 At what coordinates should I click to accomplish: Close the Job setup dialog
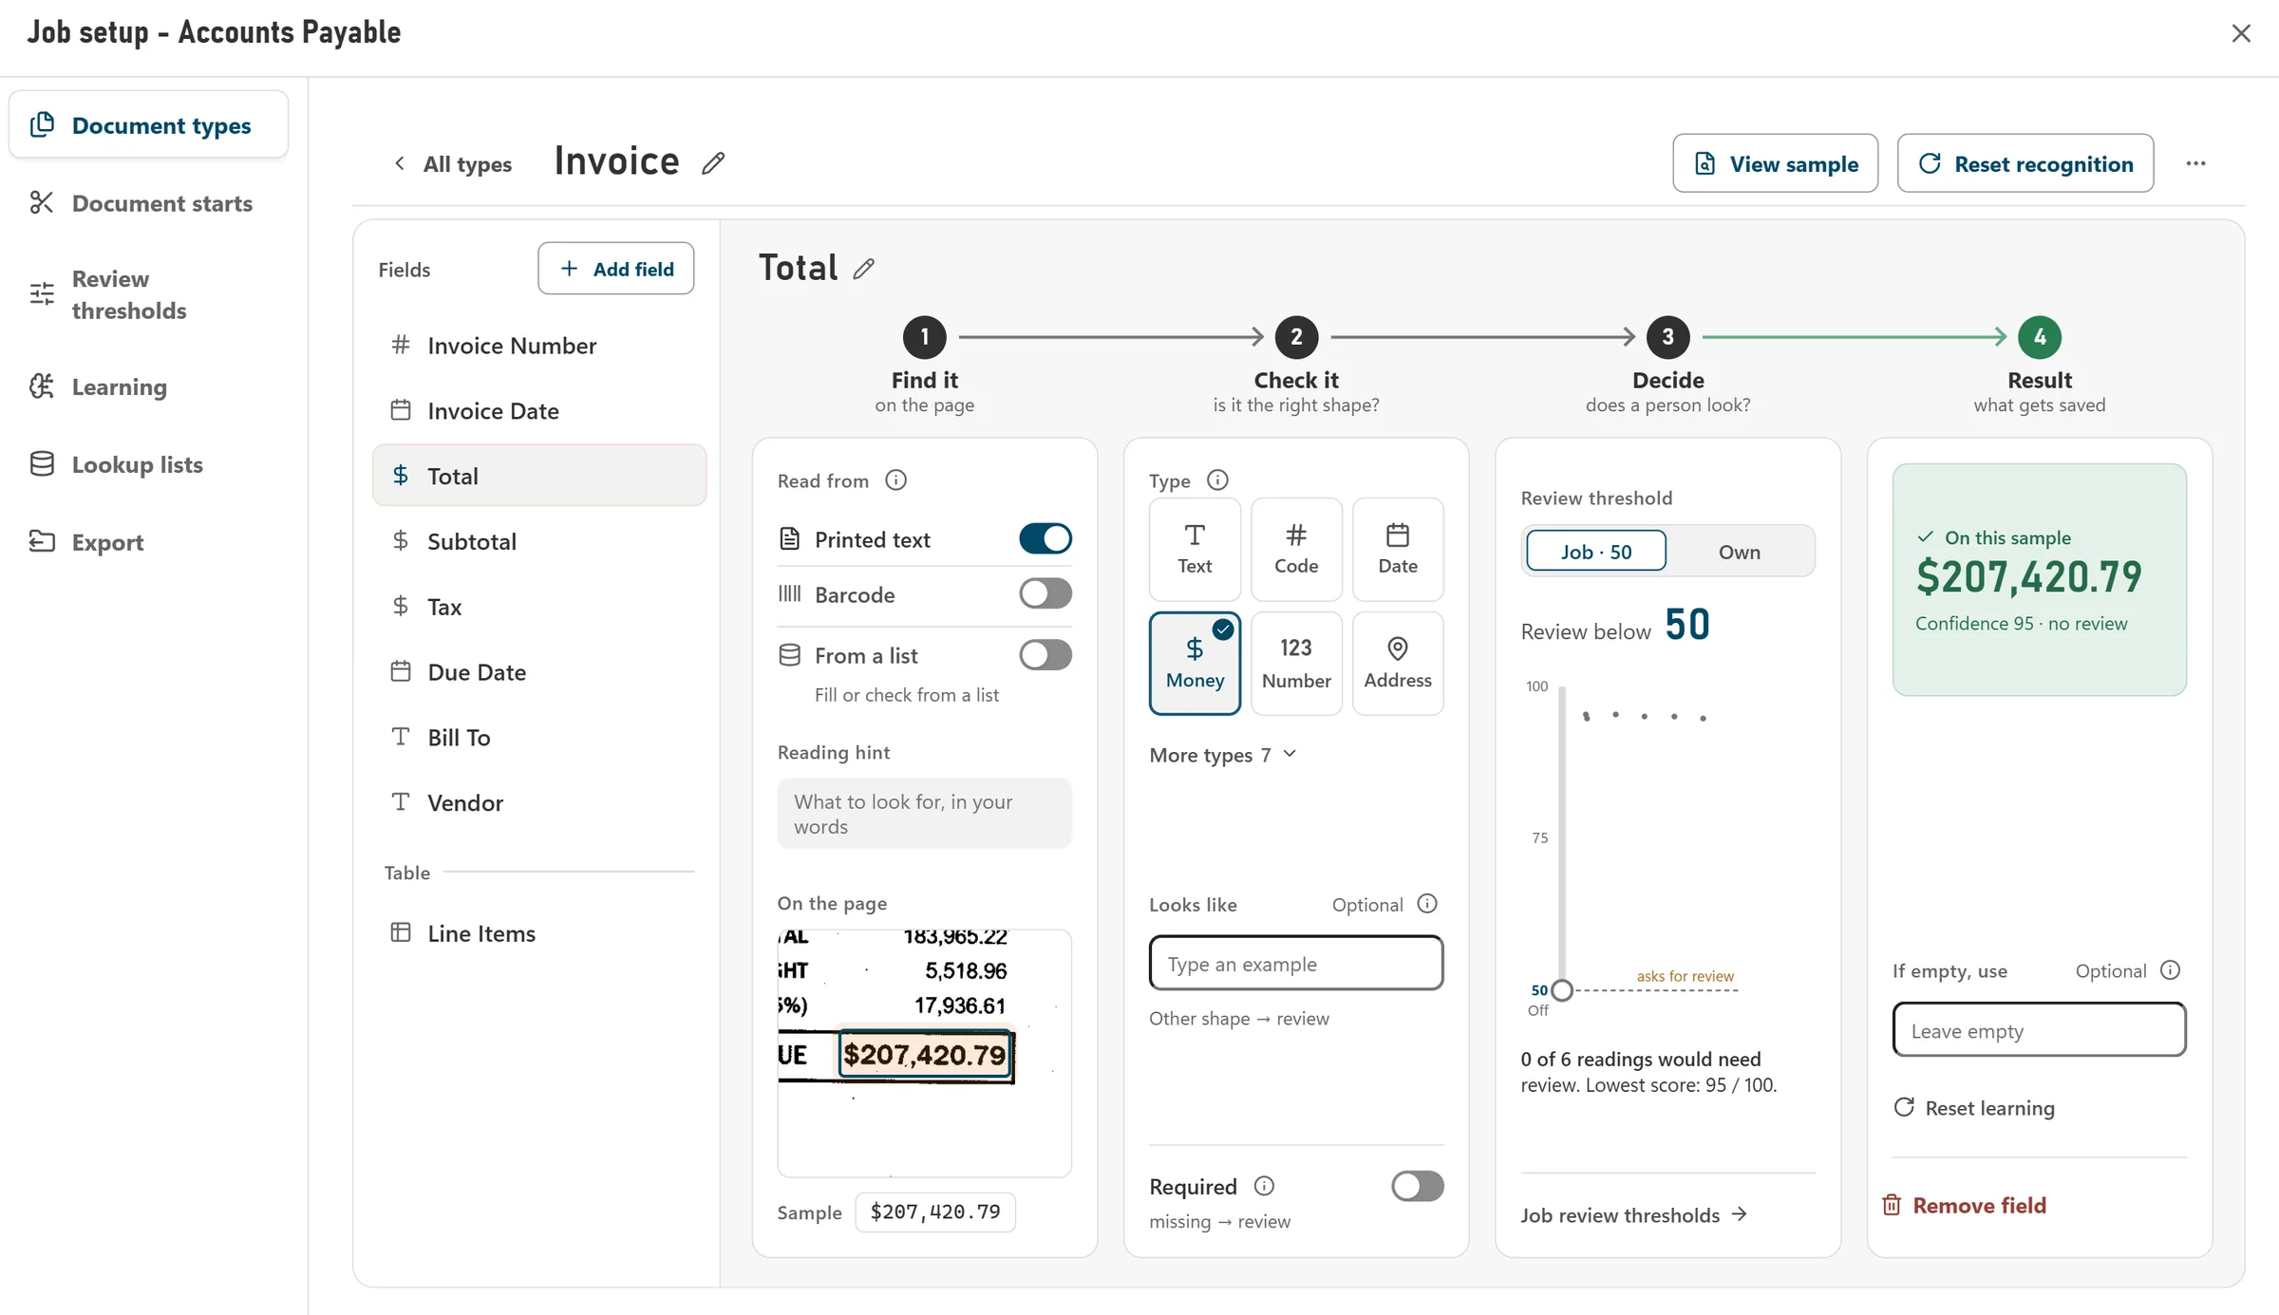pos(2241,33)
